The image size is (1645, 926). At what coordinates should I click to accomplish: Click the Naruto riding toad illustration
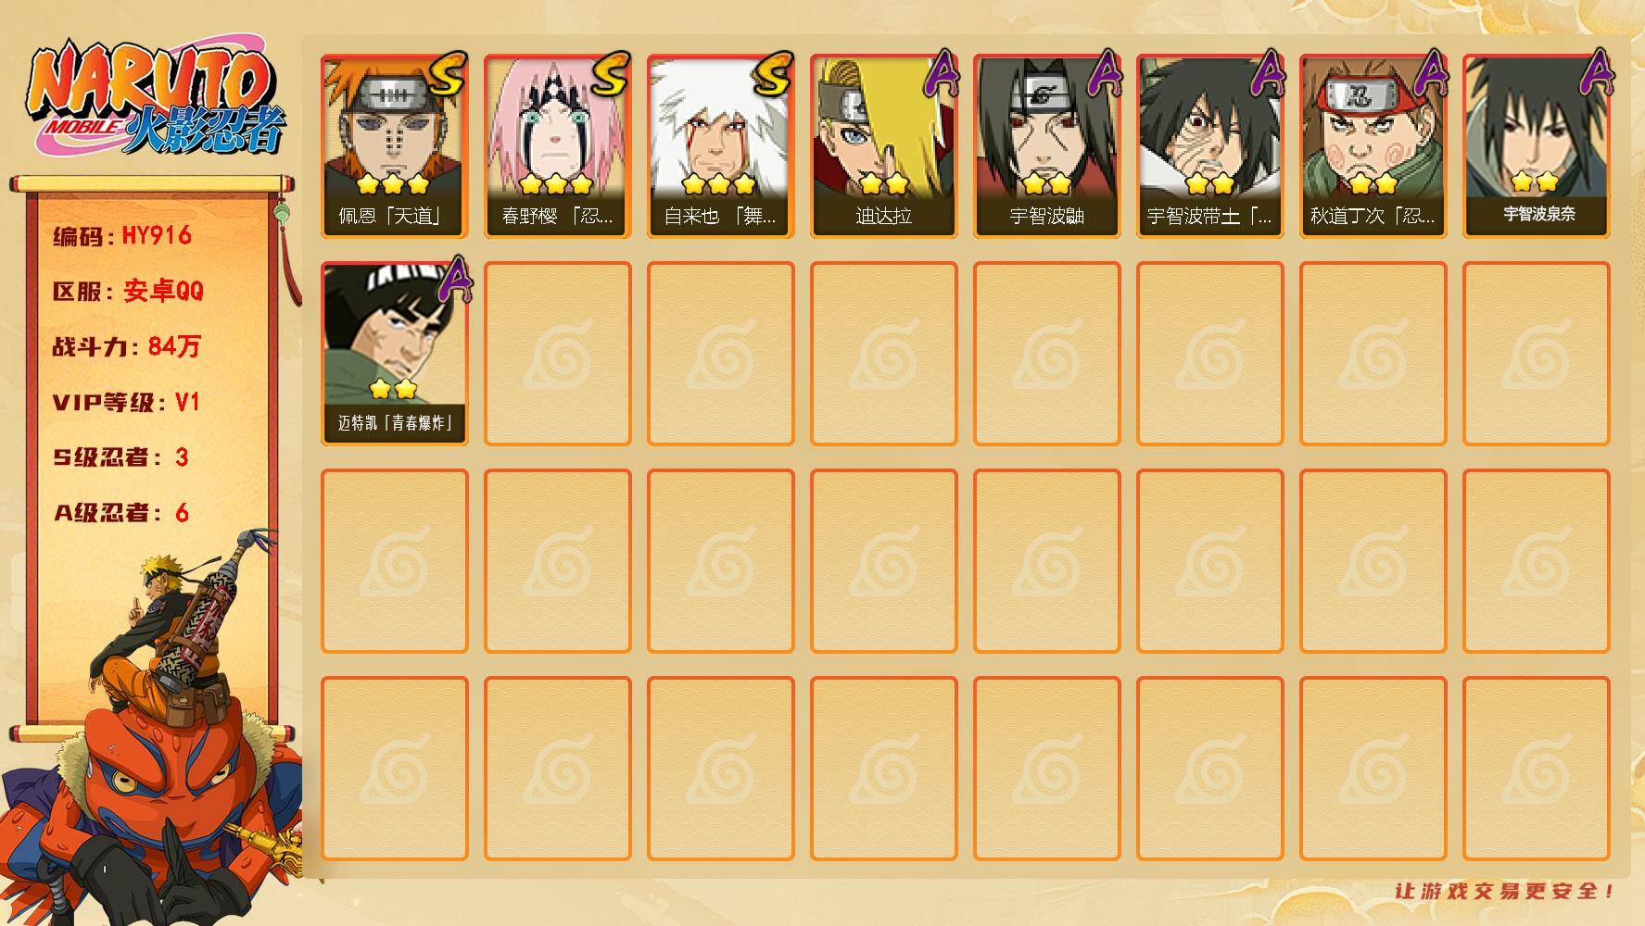[x=153, y=732]
